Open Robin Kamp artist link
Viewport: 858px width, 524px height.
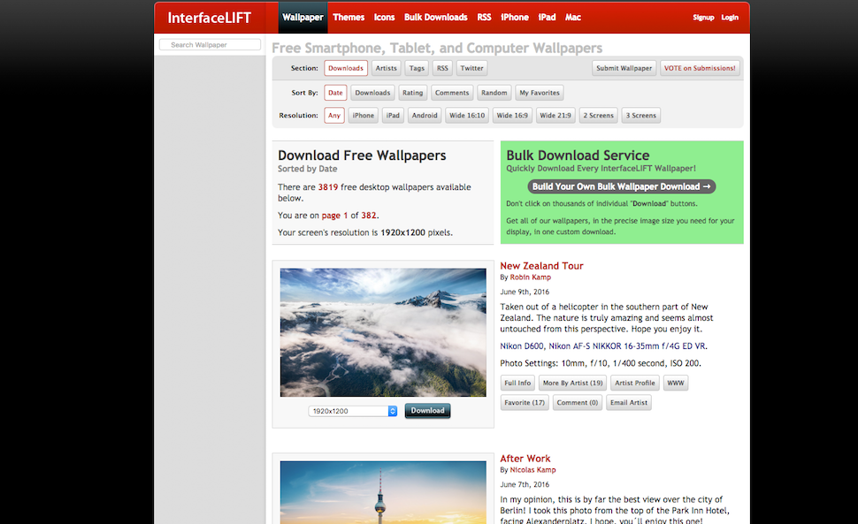[x=530, y=277]
